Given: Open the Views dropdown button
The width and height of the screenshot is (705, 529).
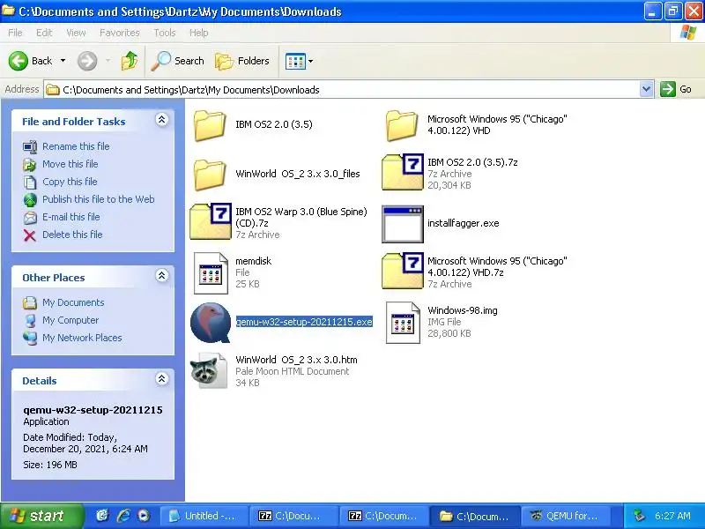Looking at the screenshot, I should pyautogui.click(x=299, y=61).
